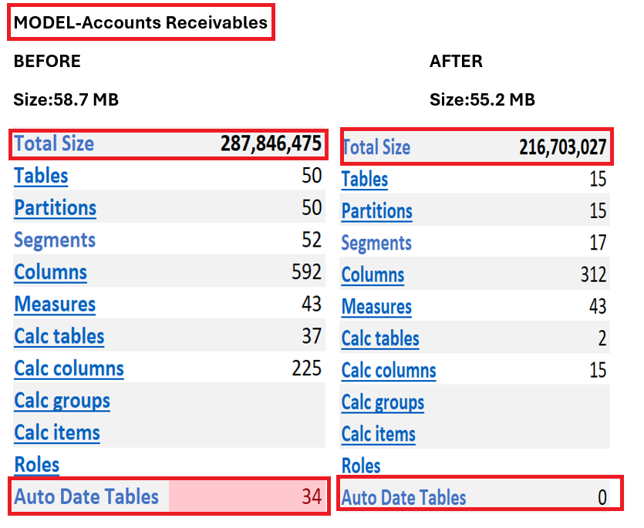Select Calc tables link showing 37
This screenshot has width=644, height=528.
click(59, 337)
